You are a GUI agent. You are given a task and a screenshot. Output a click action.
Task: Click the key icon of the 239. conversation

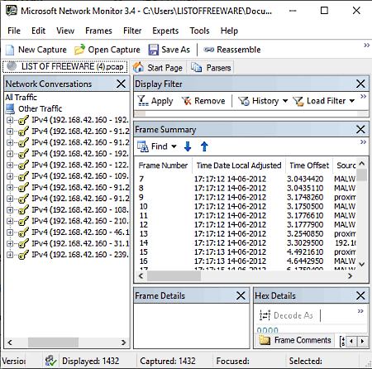pyautogui.click(x=23, y=255)
